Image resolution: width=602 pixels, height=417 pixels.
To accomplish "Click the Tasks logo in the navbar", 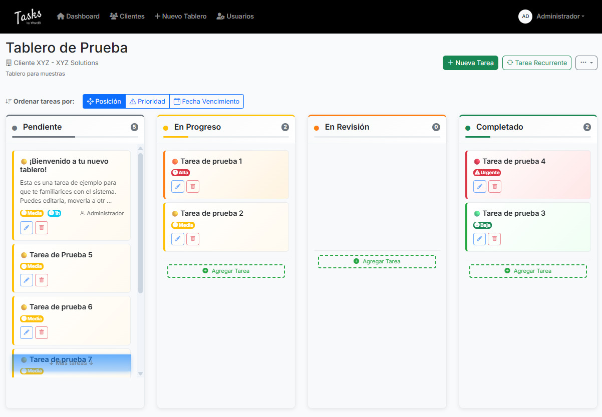I will 28,17.
